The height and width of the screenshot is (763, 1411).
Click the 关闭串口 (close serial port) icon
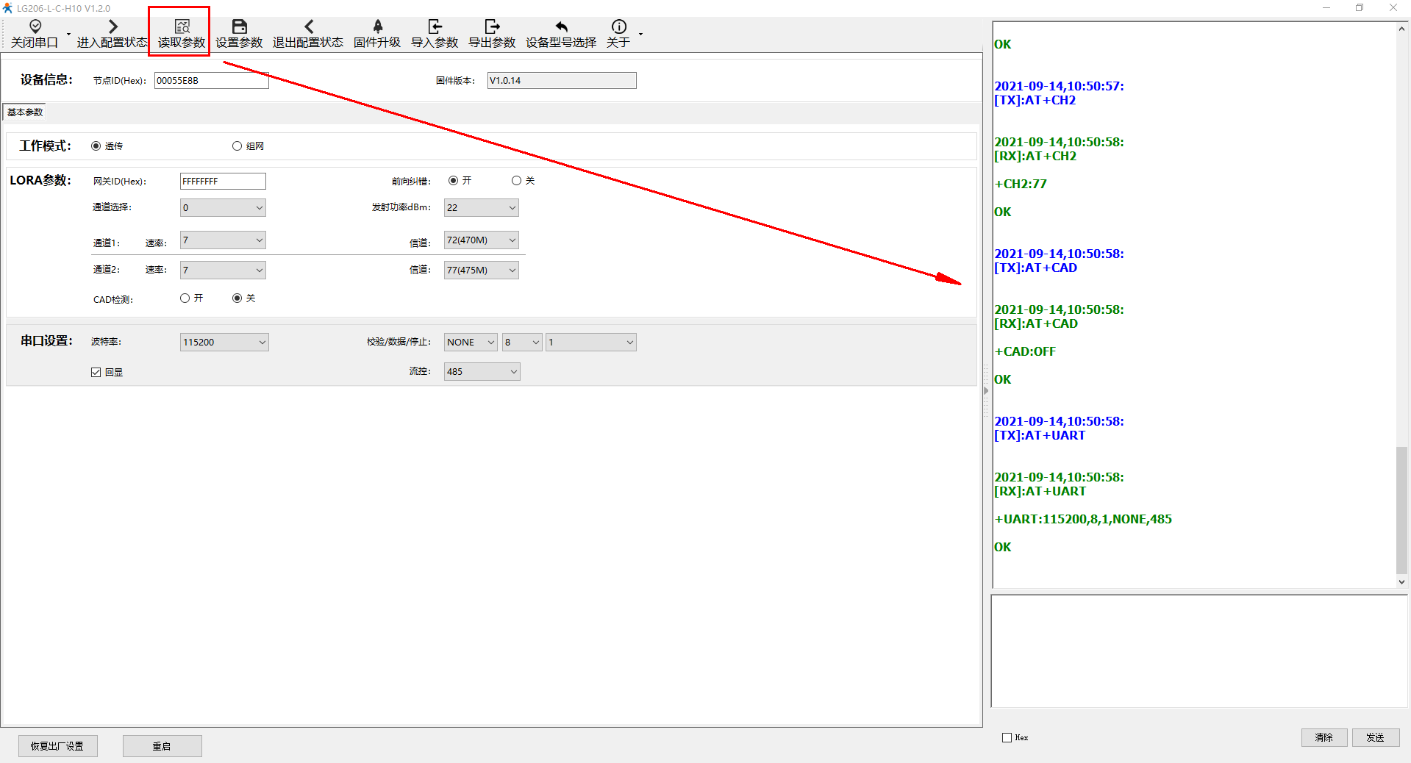pos(35,27)
